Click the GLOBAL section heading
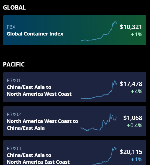Viewport: 150px width, 165px height. pos(14,8)
